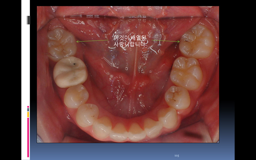256x160 pixels.
Task: Click the right lower canine tooth
Action: 168,118
